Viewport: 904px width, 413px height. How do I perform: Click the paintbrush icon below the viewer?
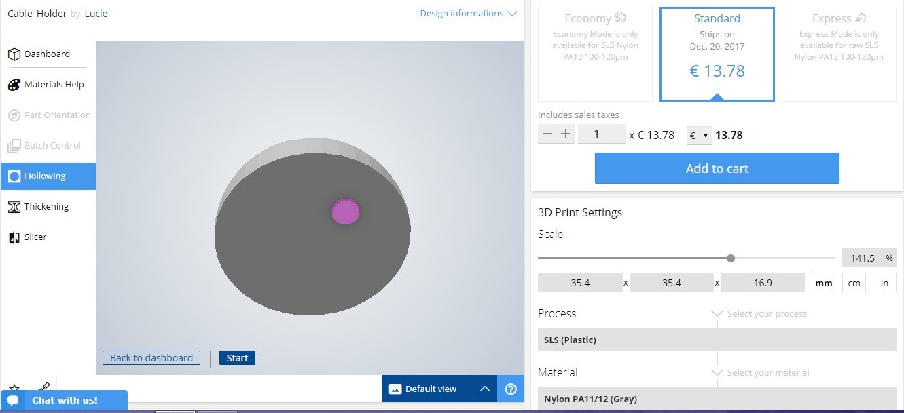(45, 387)
